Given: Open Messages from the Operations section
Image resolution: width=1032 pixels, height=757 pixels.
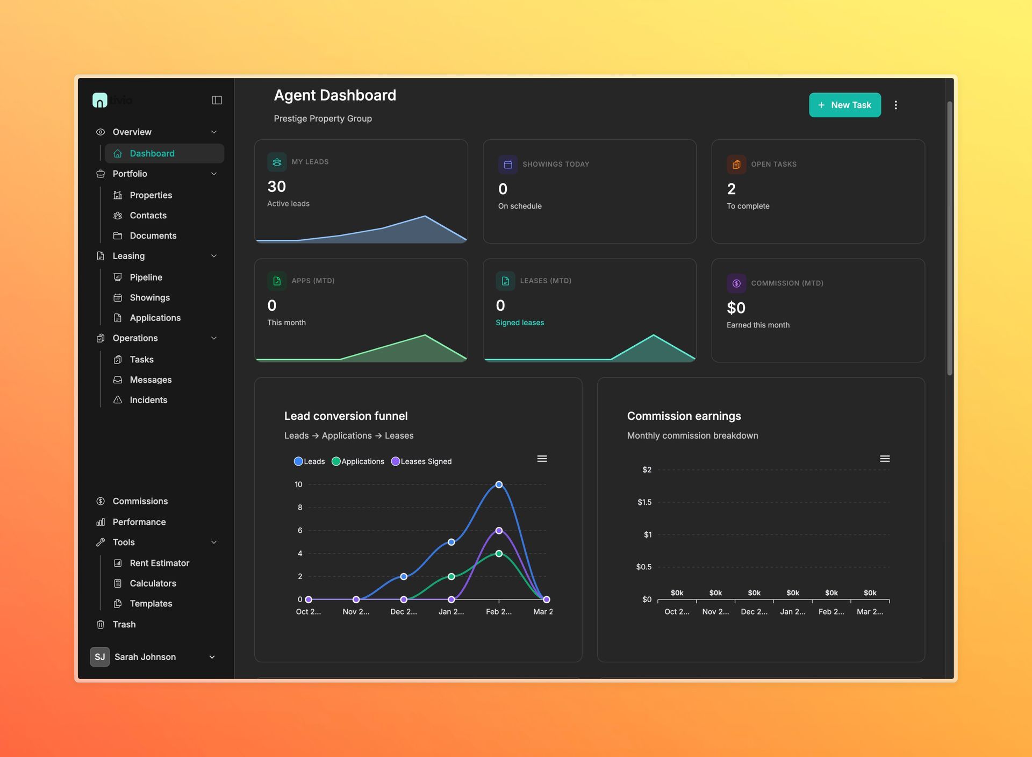Looking at the screenshot, I should tap(151, 380).
